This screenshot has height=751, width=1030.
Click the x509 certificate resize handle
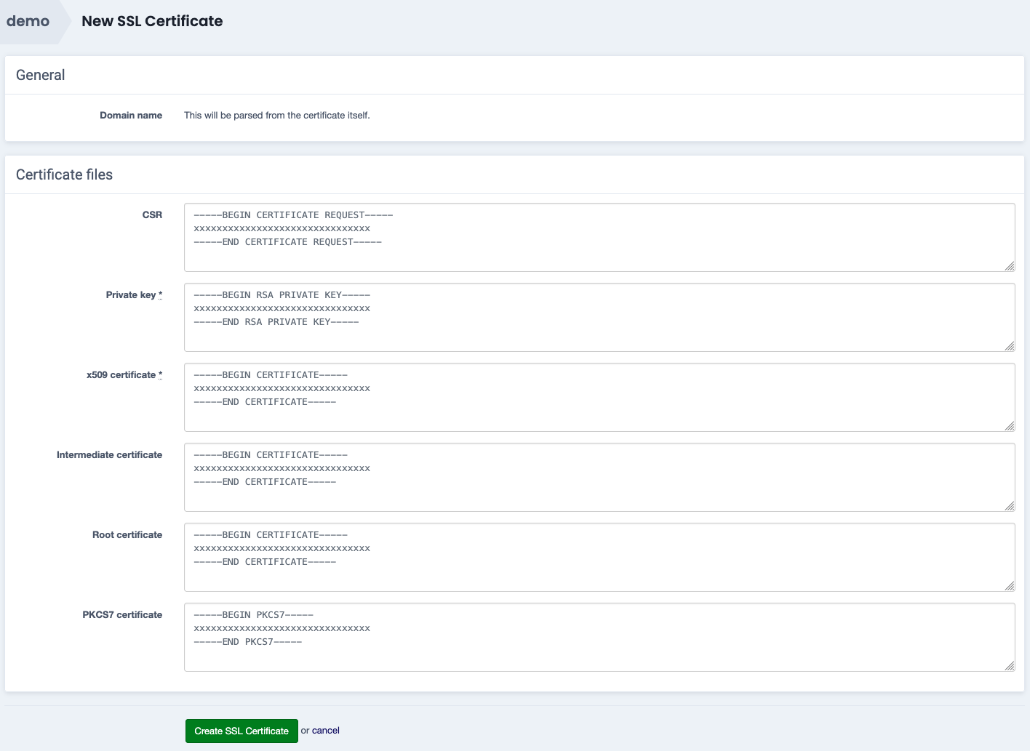(1010, 426)
